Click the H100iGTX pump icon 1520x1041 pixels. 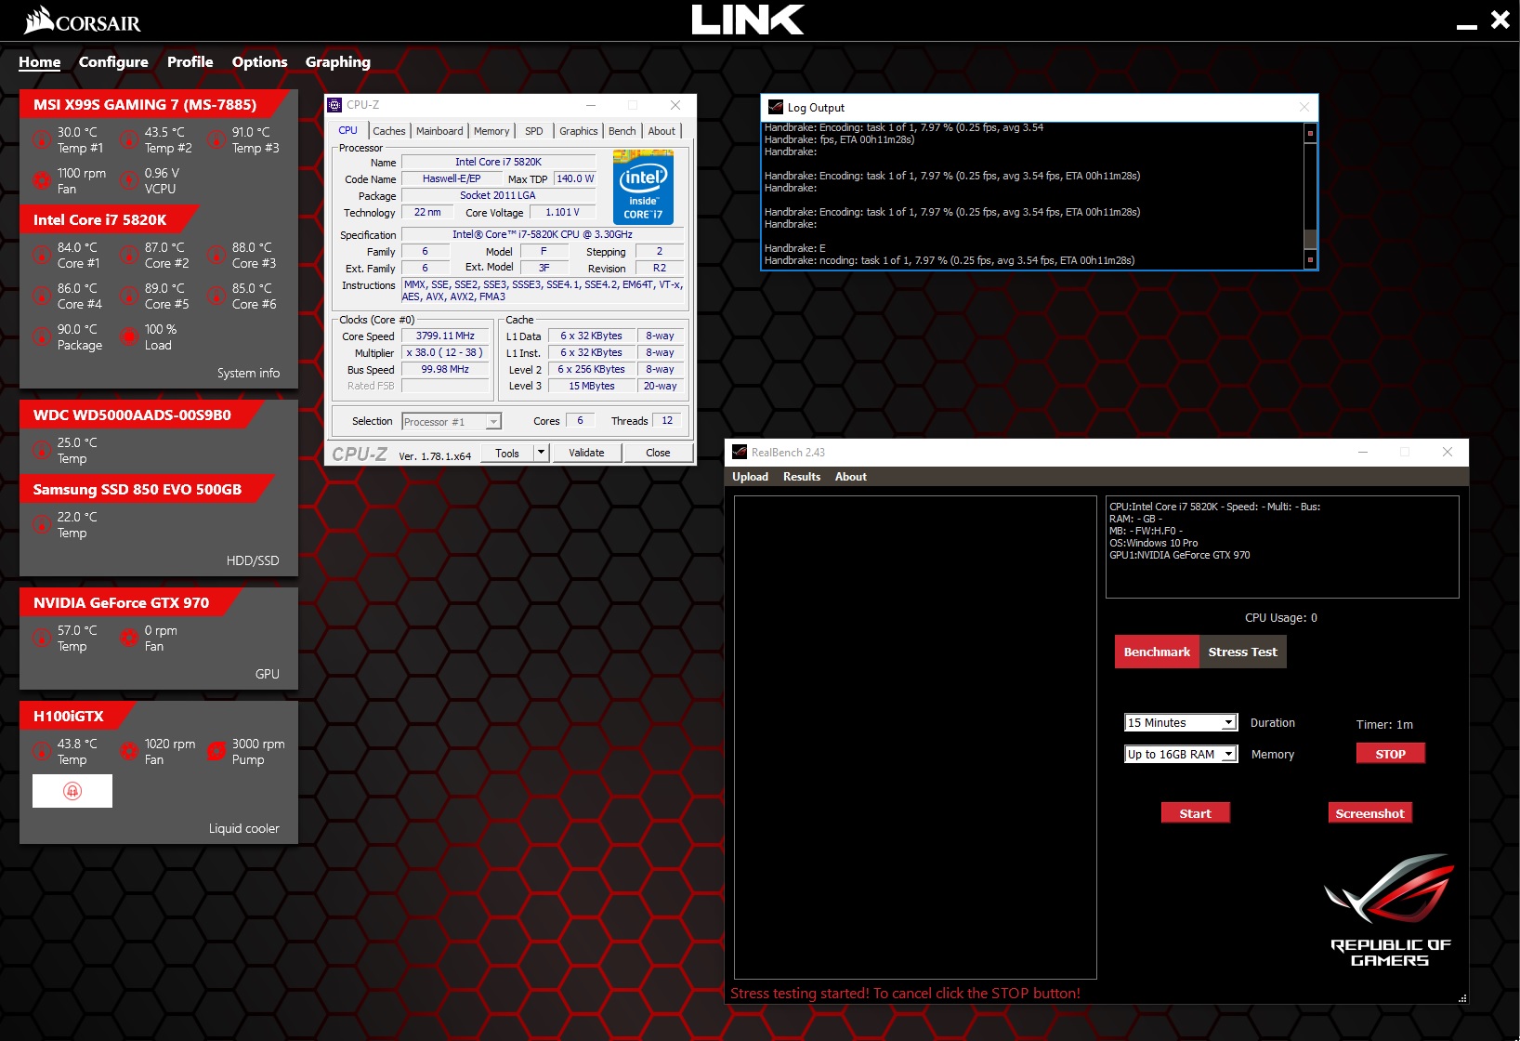pos(216,751)
